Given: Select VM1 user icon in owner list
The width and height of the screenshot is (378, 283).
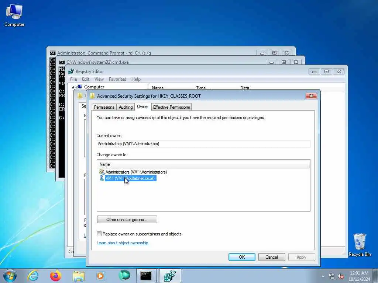Looking at the screenshot, I should [x=102, y=178].
